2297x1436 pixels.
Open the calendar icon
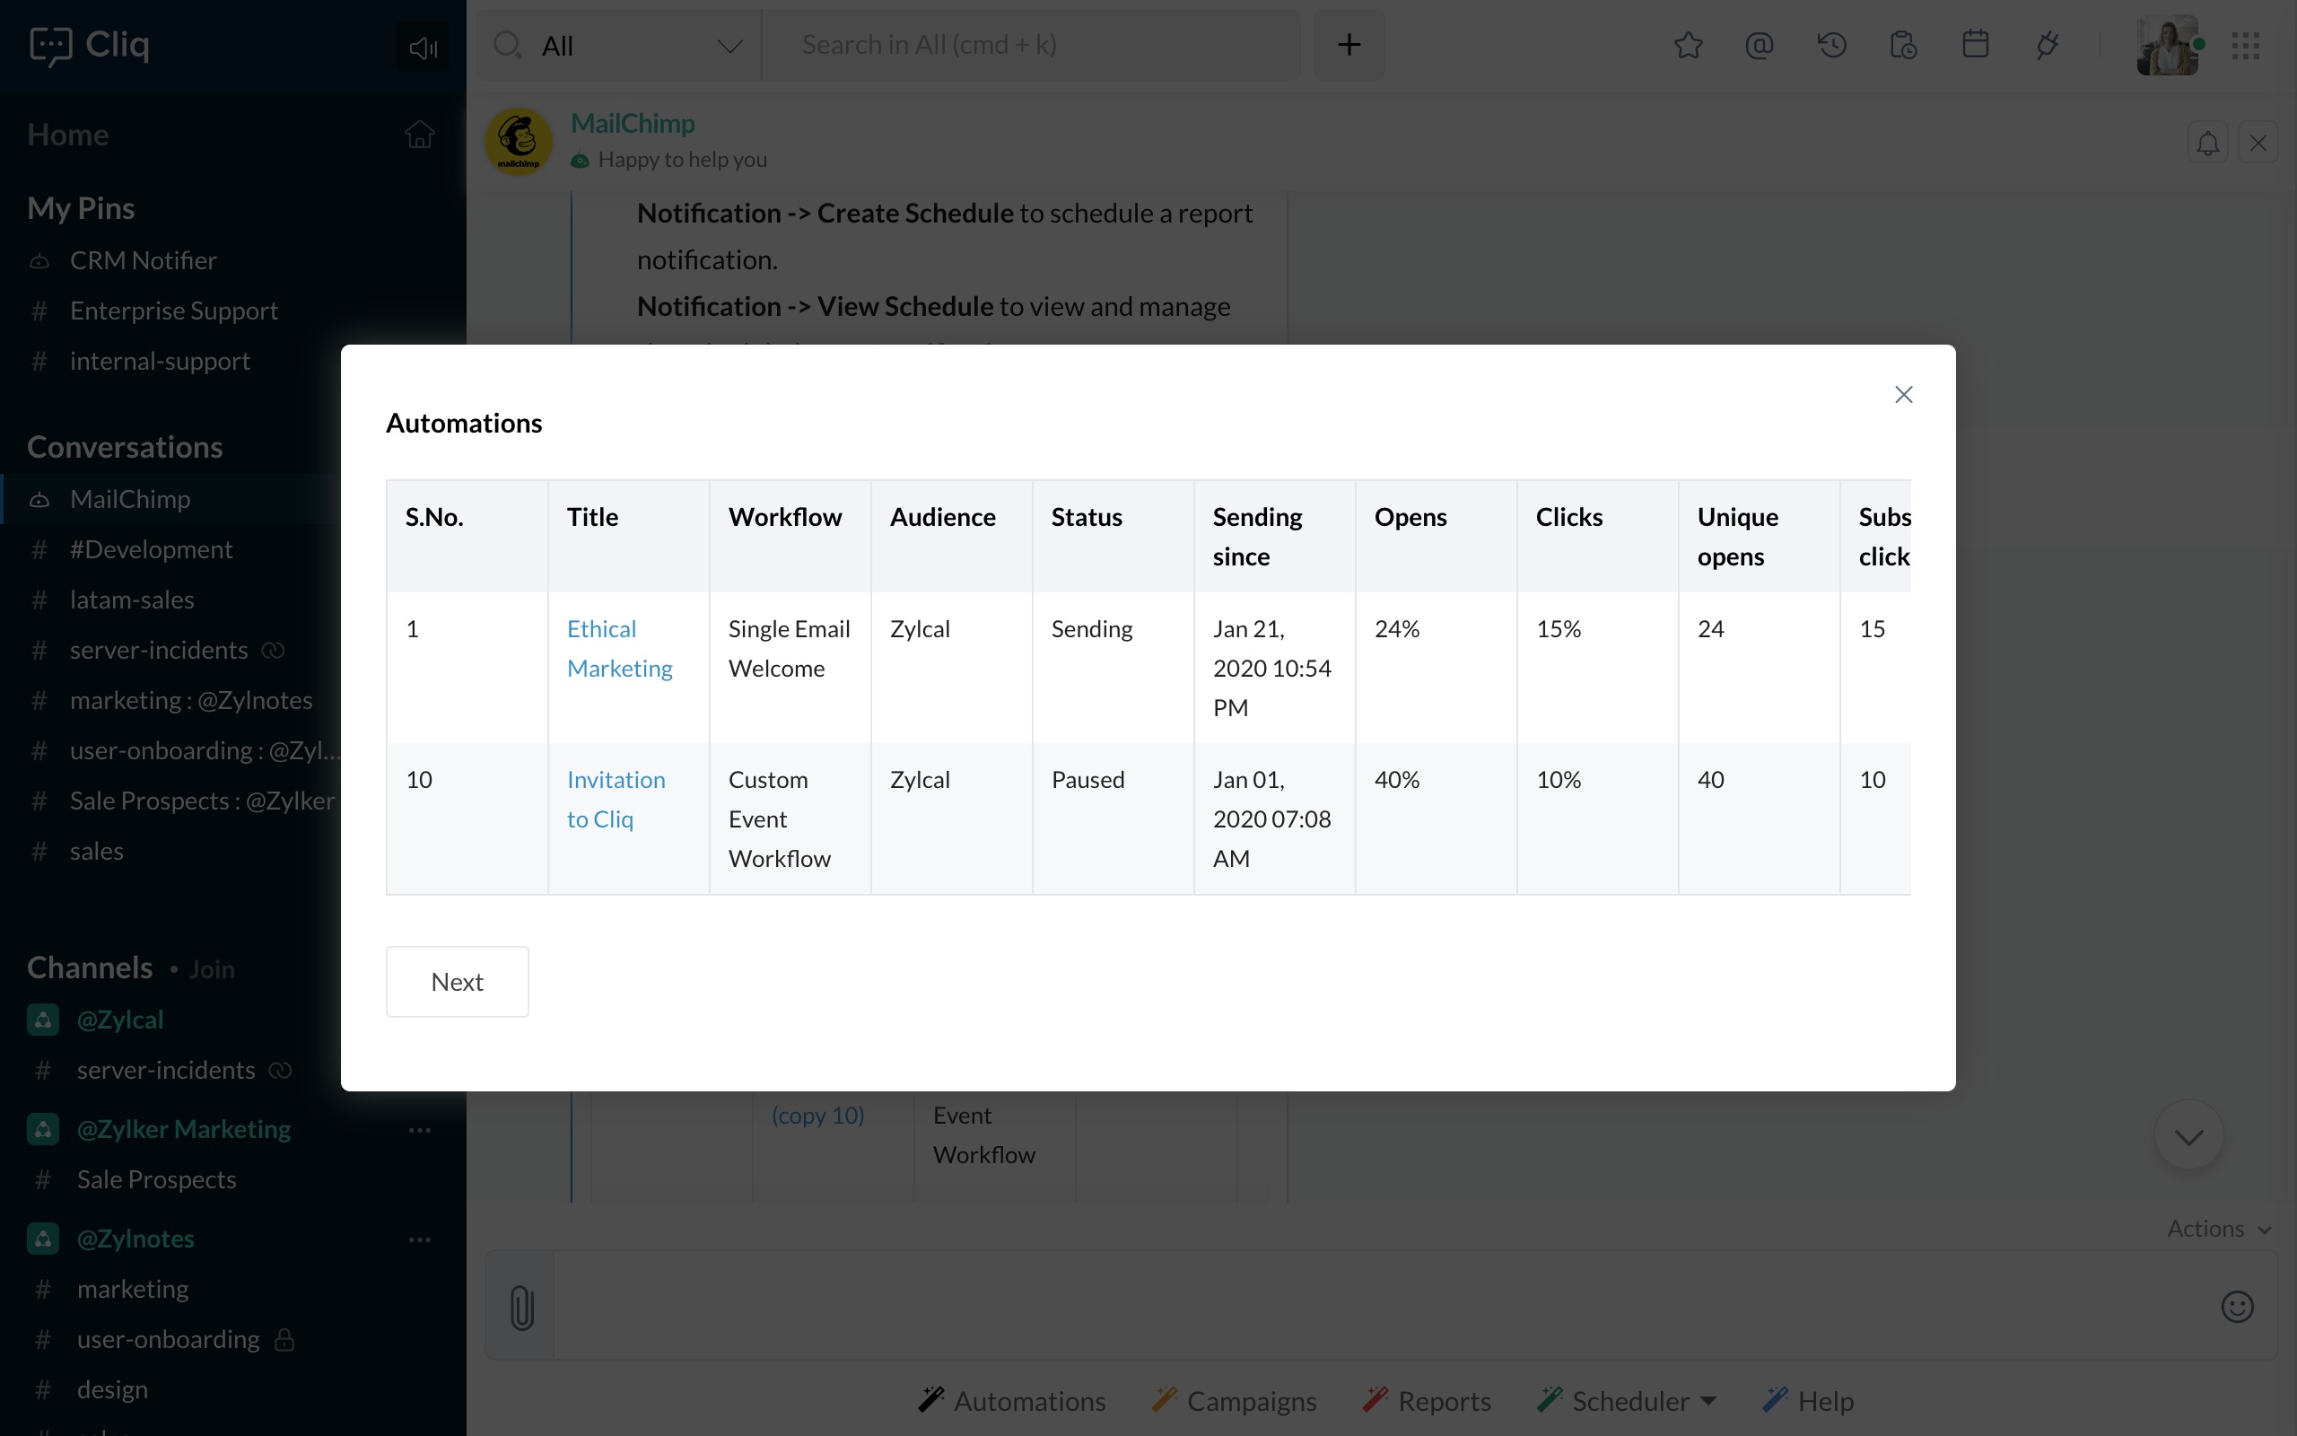point(1975,45)
